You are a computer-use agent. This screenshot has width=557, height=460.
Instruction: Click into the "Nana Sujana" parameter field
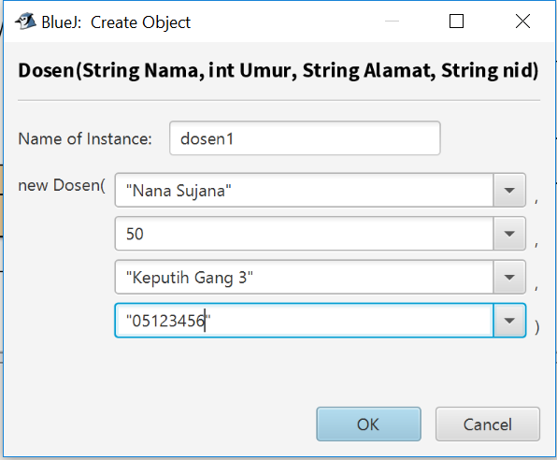[304, 190]
